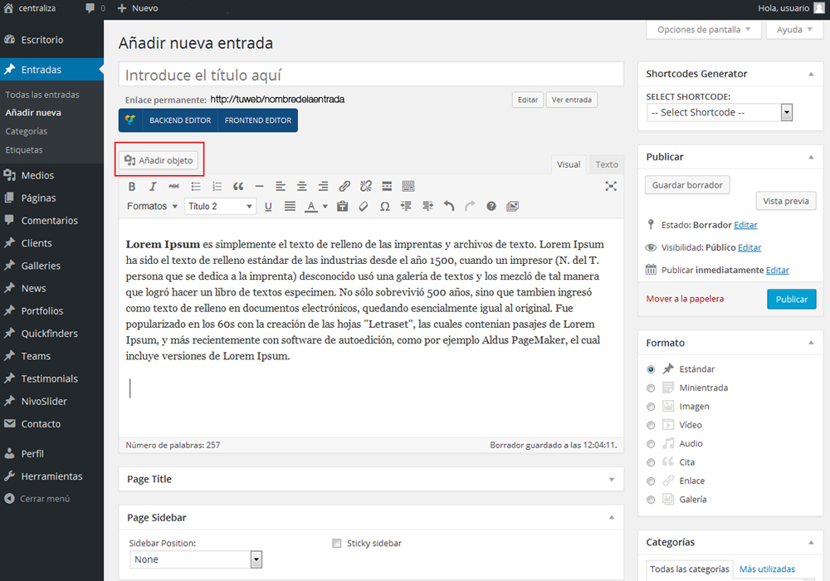Viewport: 830px width, 581px height.
Task: Open the Título 2 paragraph style dropdown
Action: coord(220,206)
